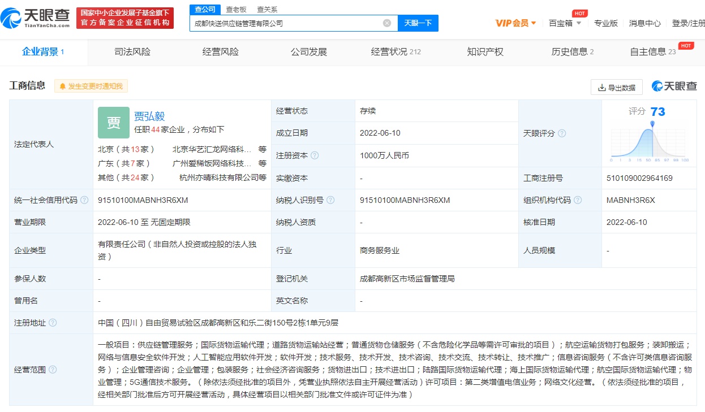Click help icon next to 注册资本
This screenshot has width=705, height=412.
click(315, 155)
